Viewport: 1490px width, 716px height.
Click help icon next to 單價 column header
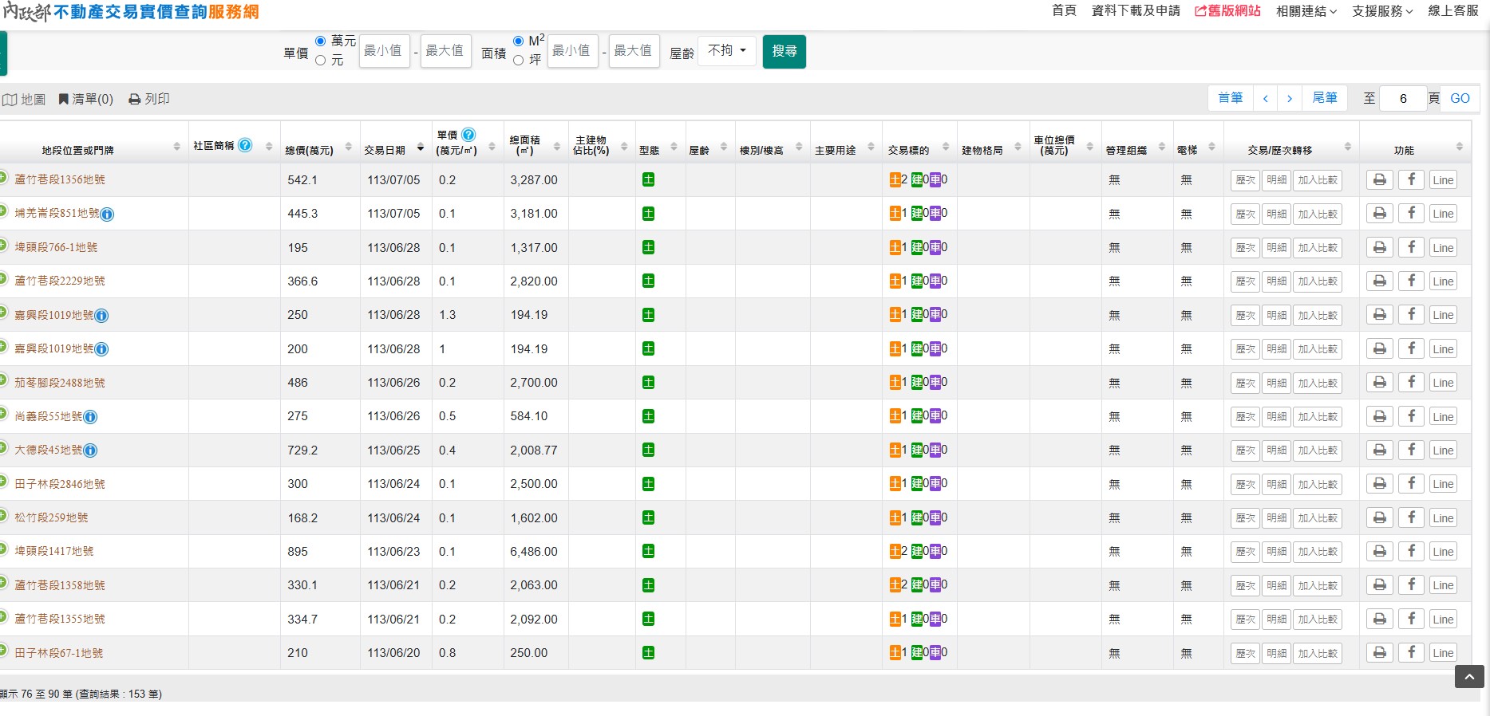pyautogui.click(x=468, y=135)
